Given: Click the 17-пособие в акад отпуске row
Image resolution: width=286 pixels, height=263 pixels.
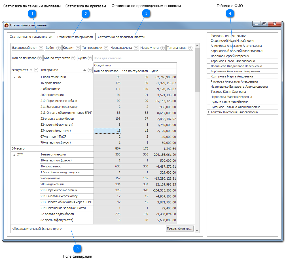Looking at the screenshot, I should pyautogui.click(x=67, y=172).
